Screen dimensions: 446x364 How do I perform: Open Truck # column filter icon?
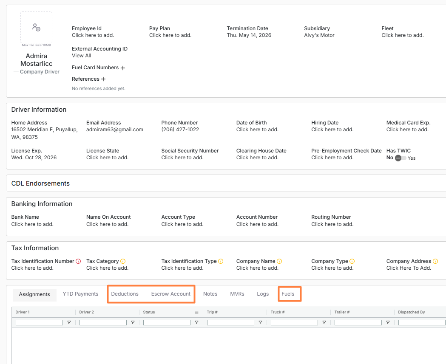point(324,322)
